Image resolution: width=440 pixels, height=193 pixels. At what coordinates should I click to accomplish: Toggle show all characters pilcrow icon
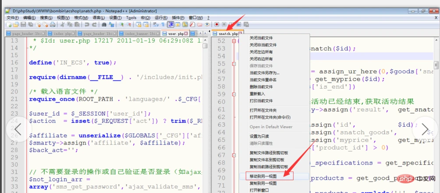[x=163, y=24]
